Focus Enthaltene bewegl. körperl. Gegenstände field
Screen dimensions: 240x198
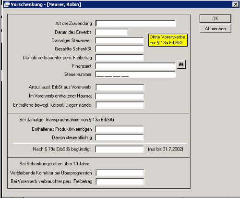(x=120, y=105)
